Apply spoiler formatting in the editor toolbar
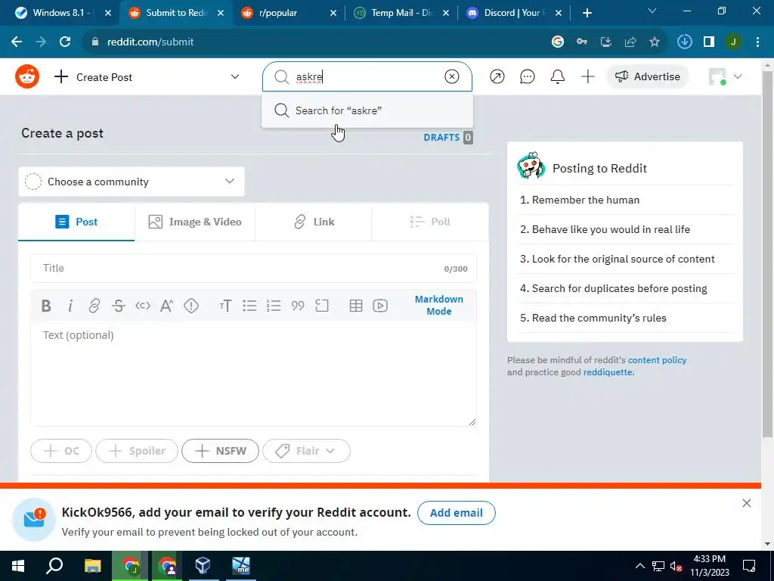 pos(191,306)
